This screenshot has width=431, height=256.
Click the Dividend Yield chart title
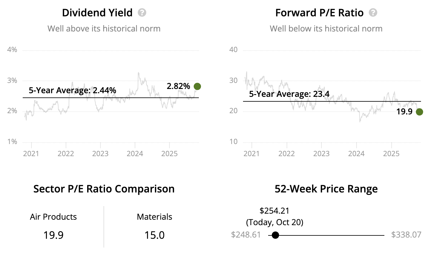(97, 13)
